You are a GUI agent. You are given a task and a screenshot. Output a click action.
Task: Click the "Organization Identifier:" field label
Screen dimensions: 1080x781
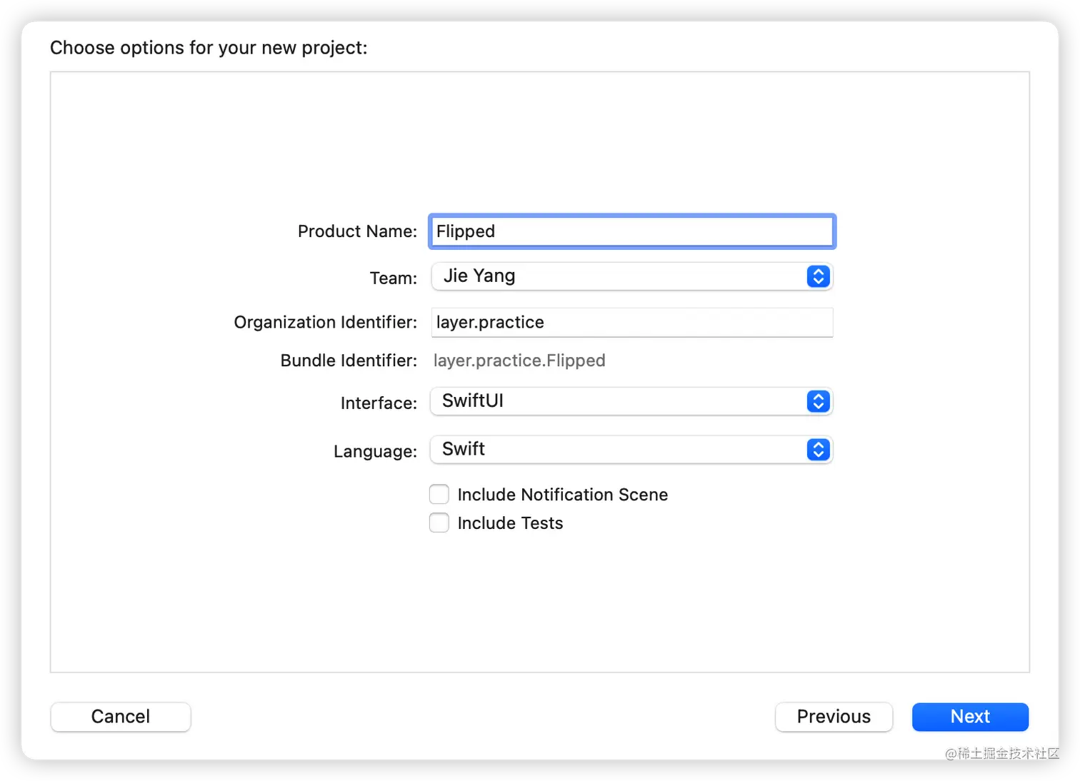click(x=325, y=323)
